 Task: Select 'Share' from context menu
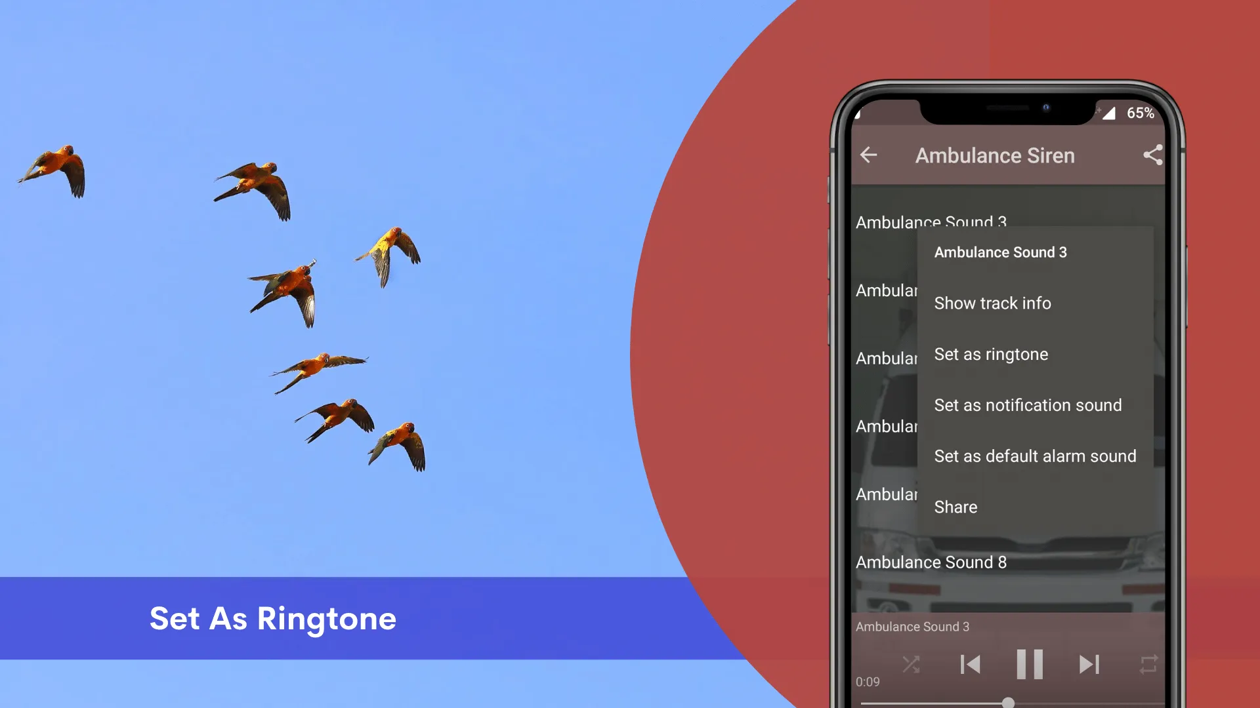tap(956, 507)
